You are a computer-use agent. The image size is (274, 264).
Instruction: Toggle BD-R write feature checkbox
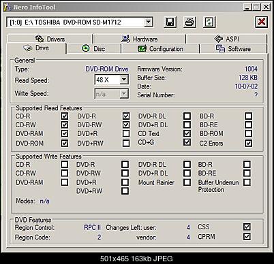tap(247, 164)
